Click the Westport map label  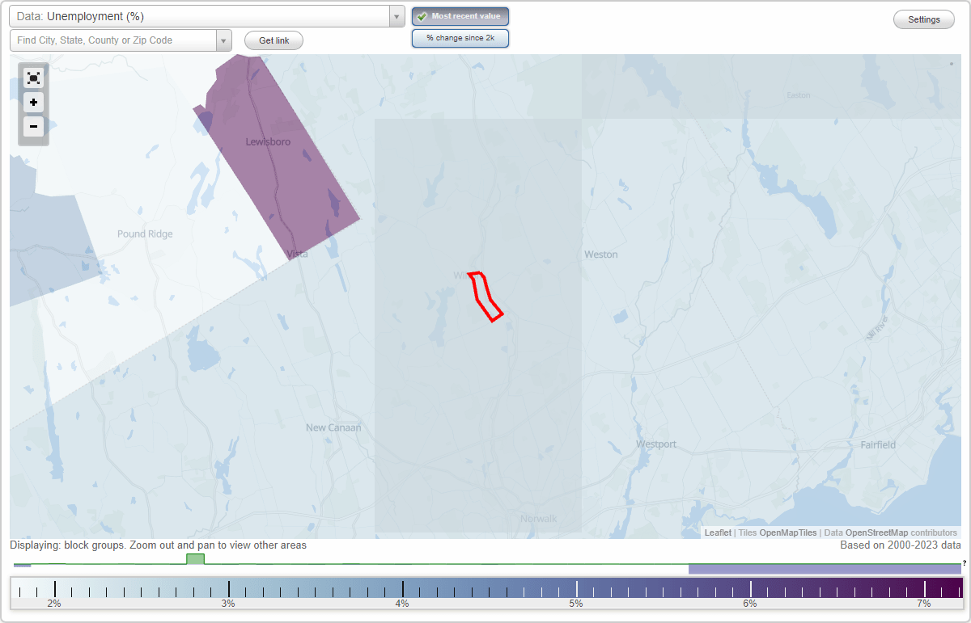pos(656,444)
